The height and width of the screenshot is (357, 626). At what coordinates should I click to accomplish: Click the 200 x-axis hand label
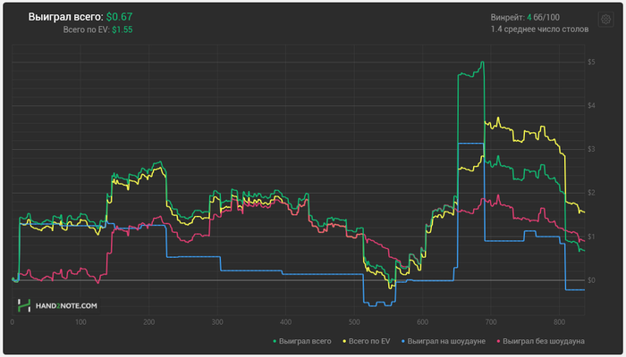click(149, 322)
